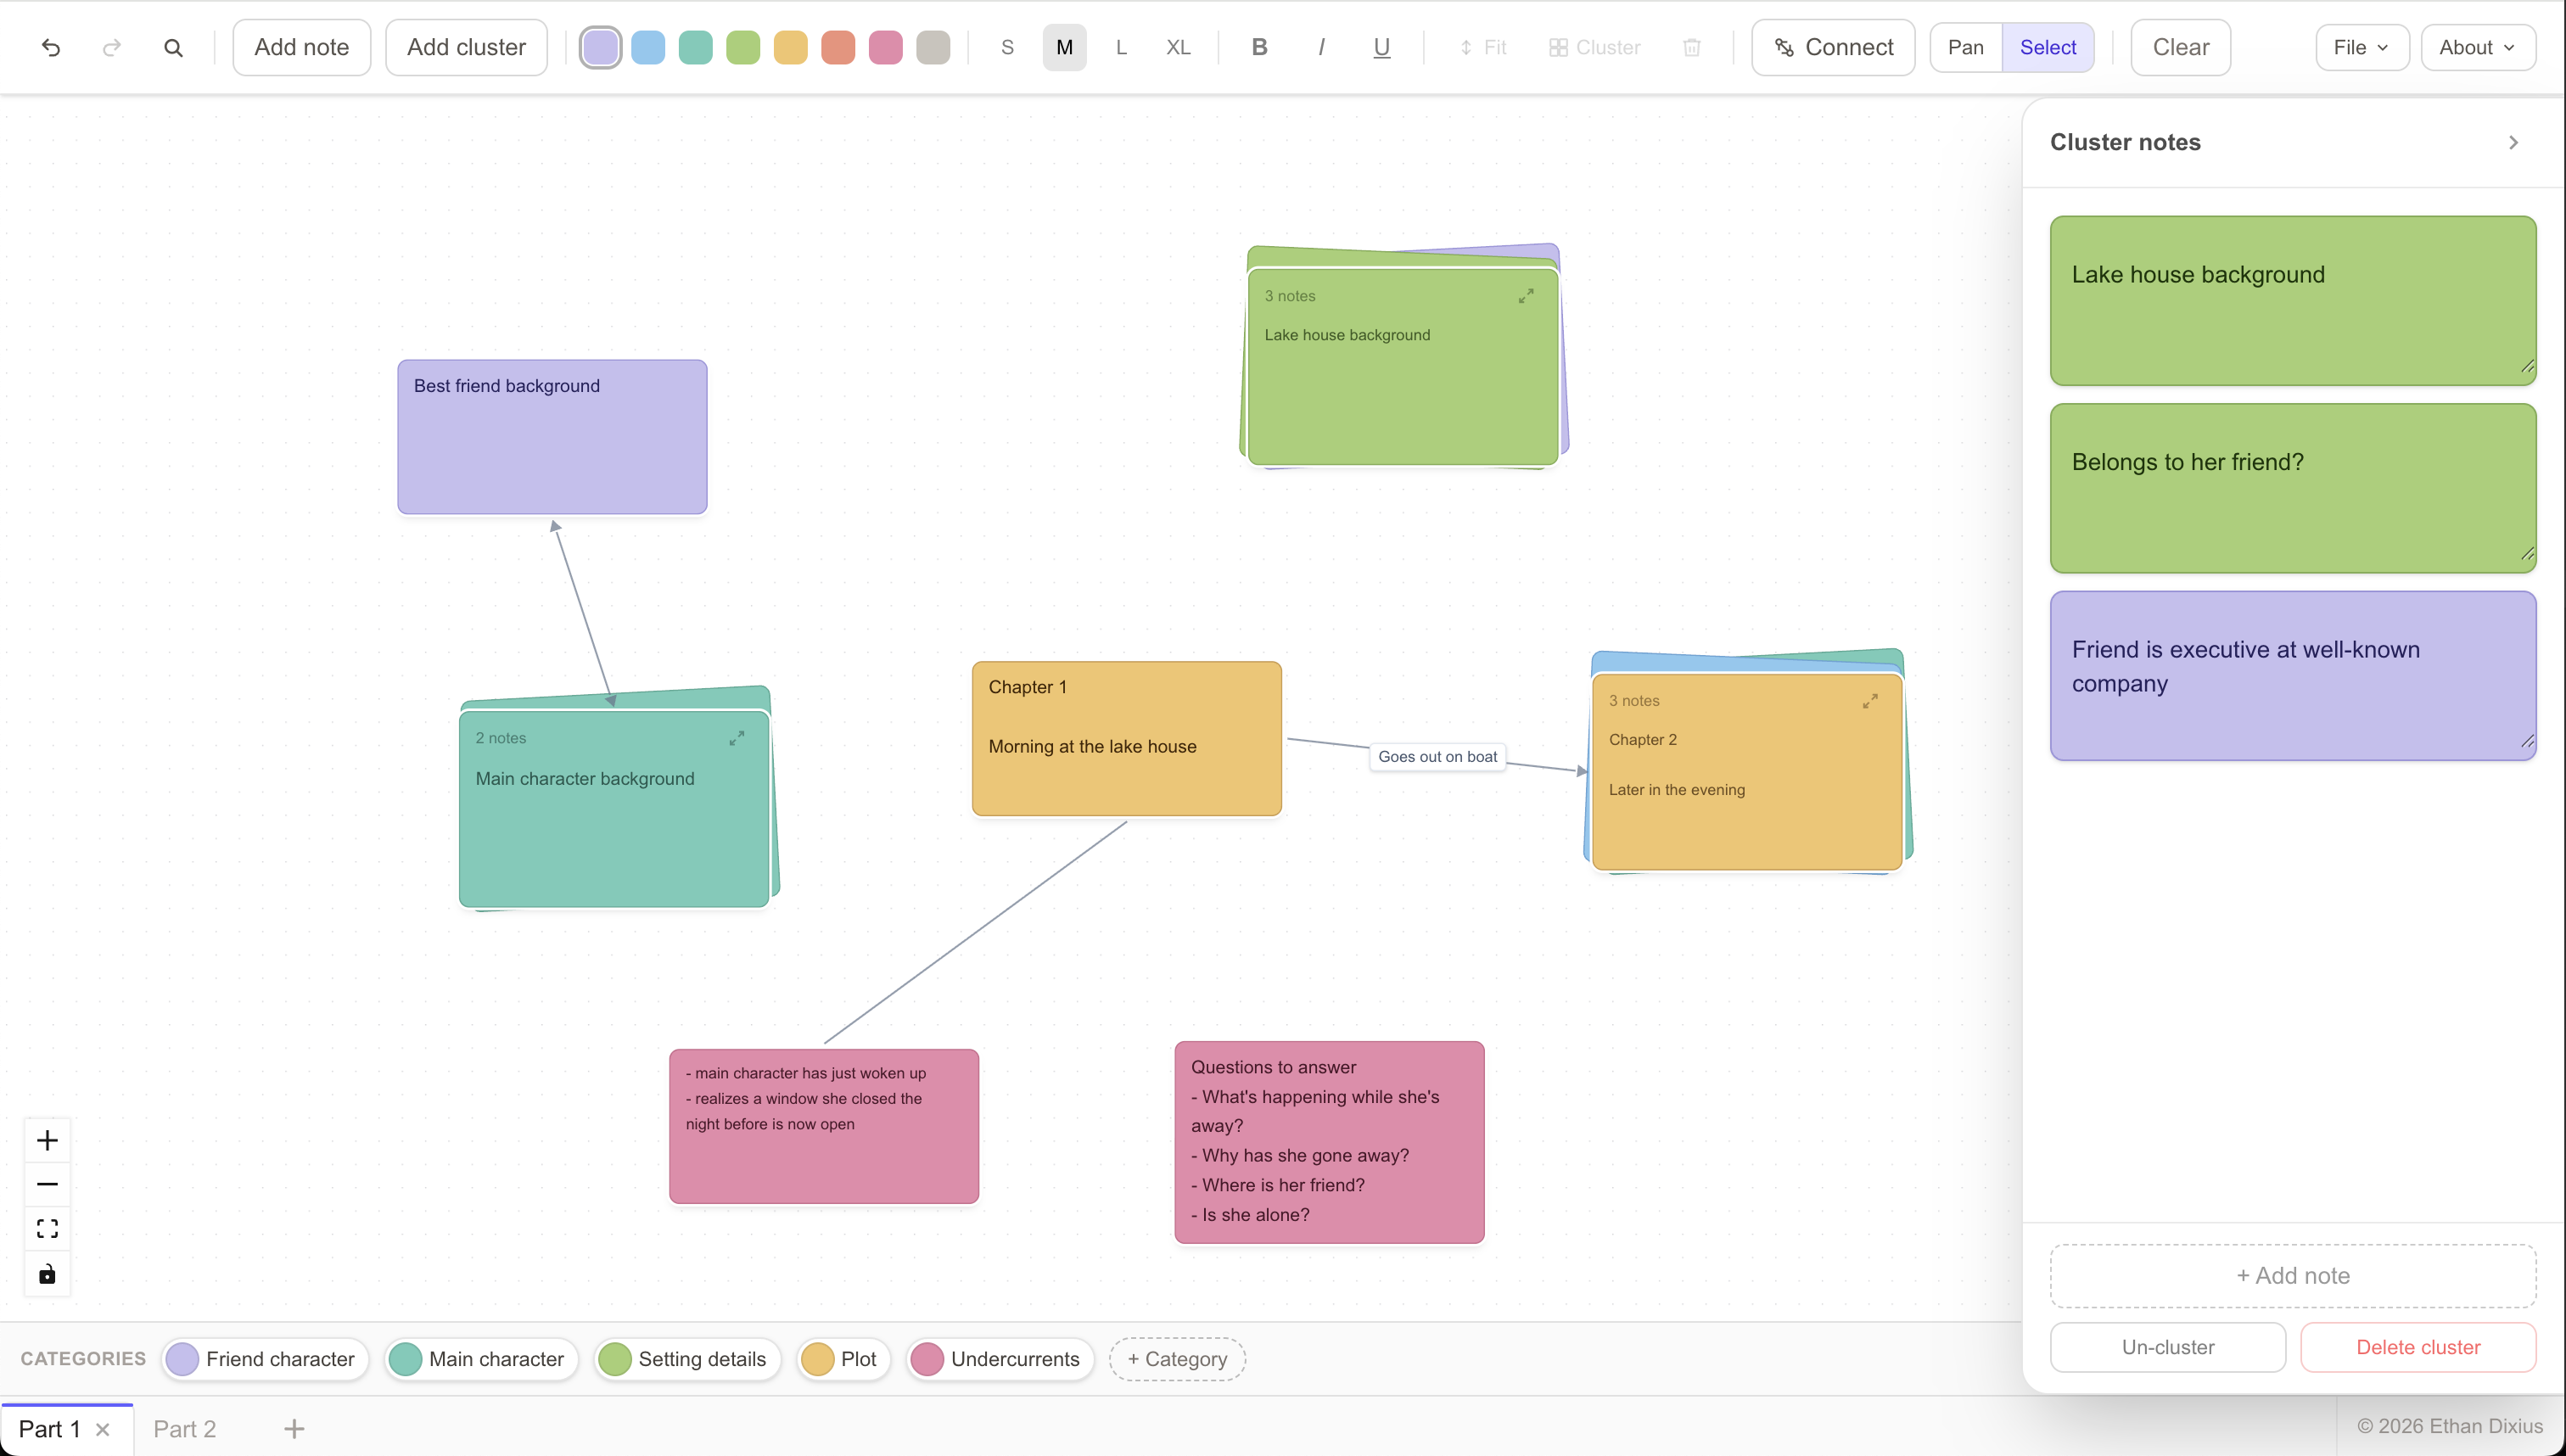The height and width of the screenshot is (1456, 2566).
Task: Choose the blue color swatch
Action: tap(648, 47)
